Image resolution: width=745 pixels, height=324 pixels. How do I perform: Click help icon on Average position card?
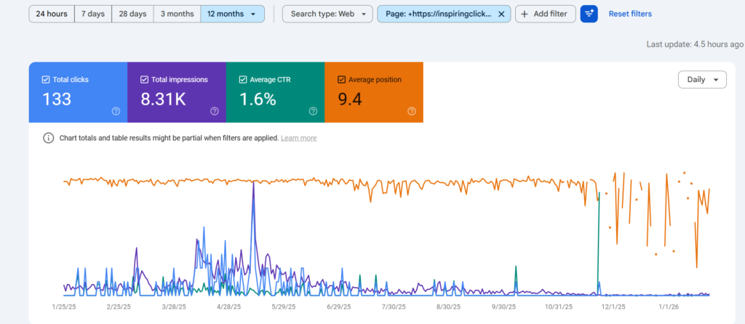tap(412, 111)
